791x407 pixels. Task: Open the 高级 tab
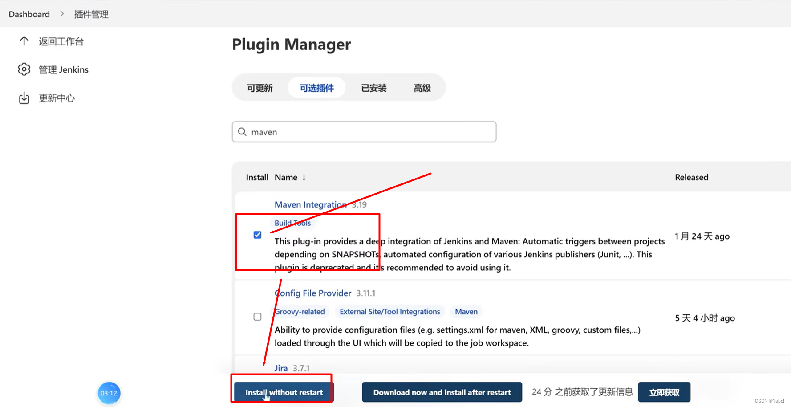point(422,88)
